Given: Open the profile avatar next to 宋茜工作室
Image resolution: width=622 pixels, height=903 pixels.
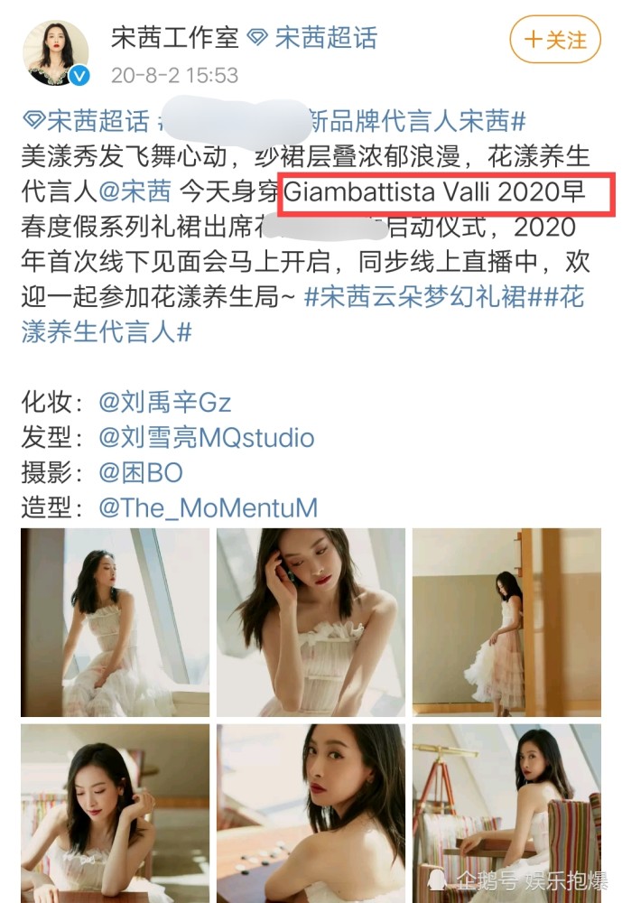Looking at the screenshot, I should [x=55, y=53].
